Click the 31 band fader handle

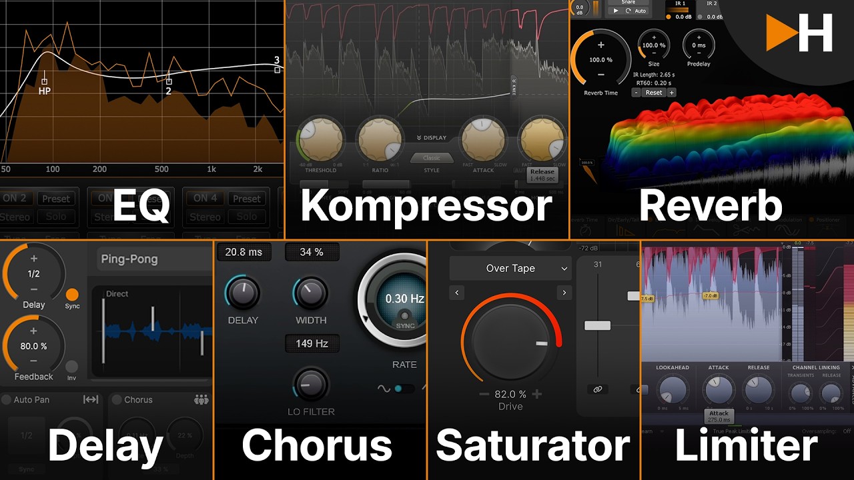coord(597,325)
